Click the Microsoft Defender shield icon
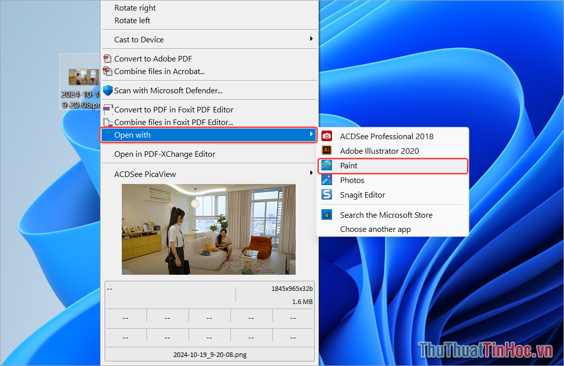The image size is (564, 366). pyautogui.click(x=108, y=91)
